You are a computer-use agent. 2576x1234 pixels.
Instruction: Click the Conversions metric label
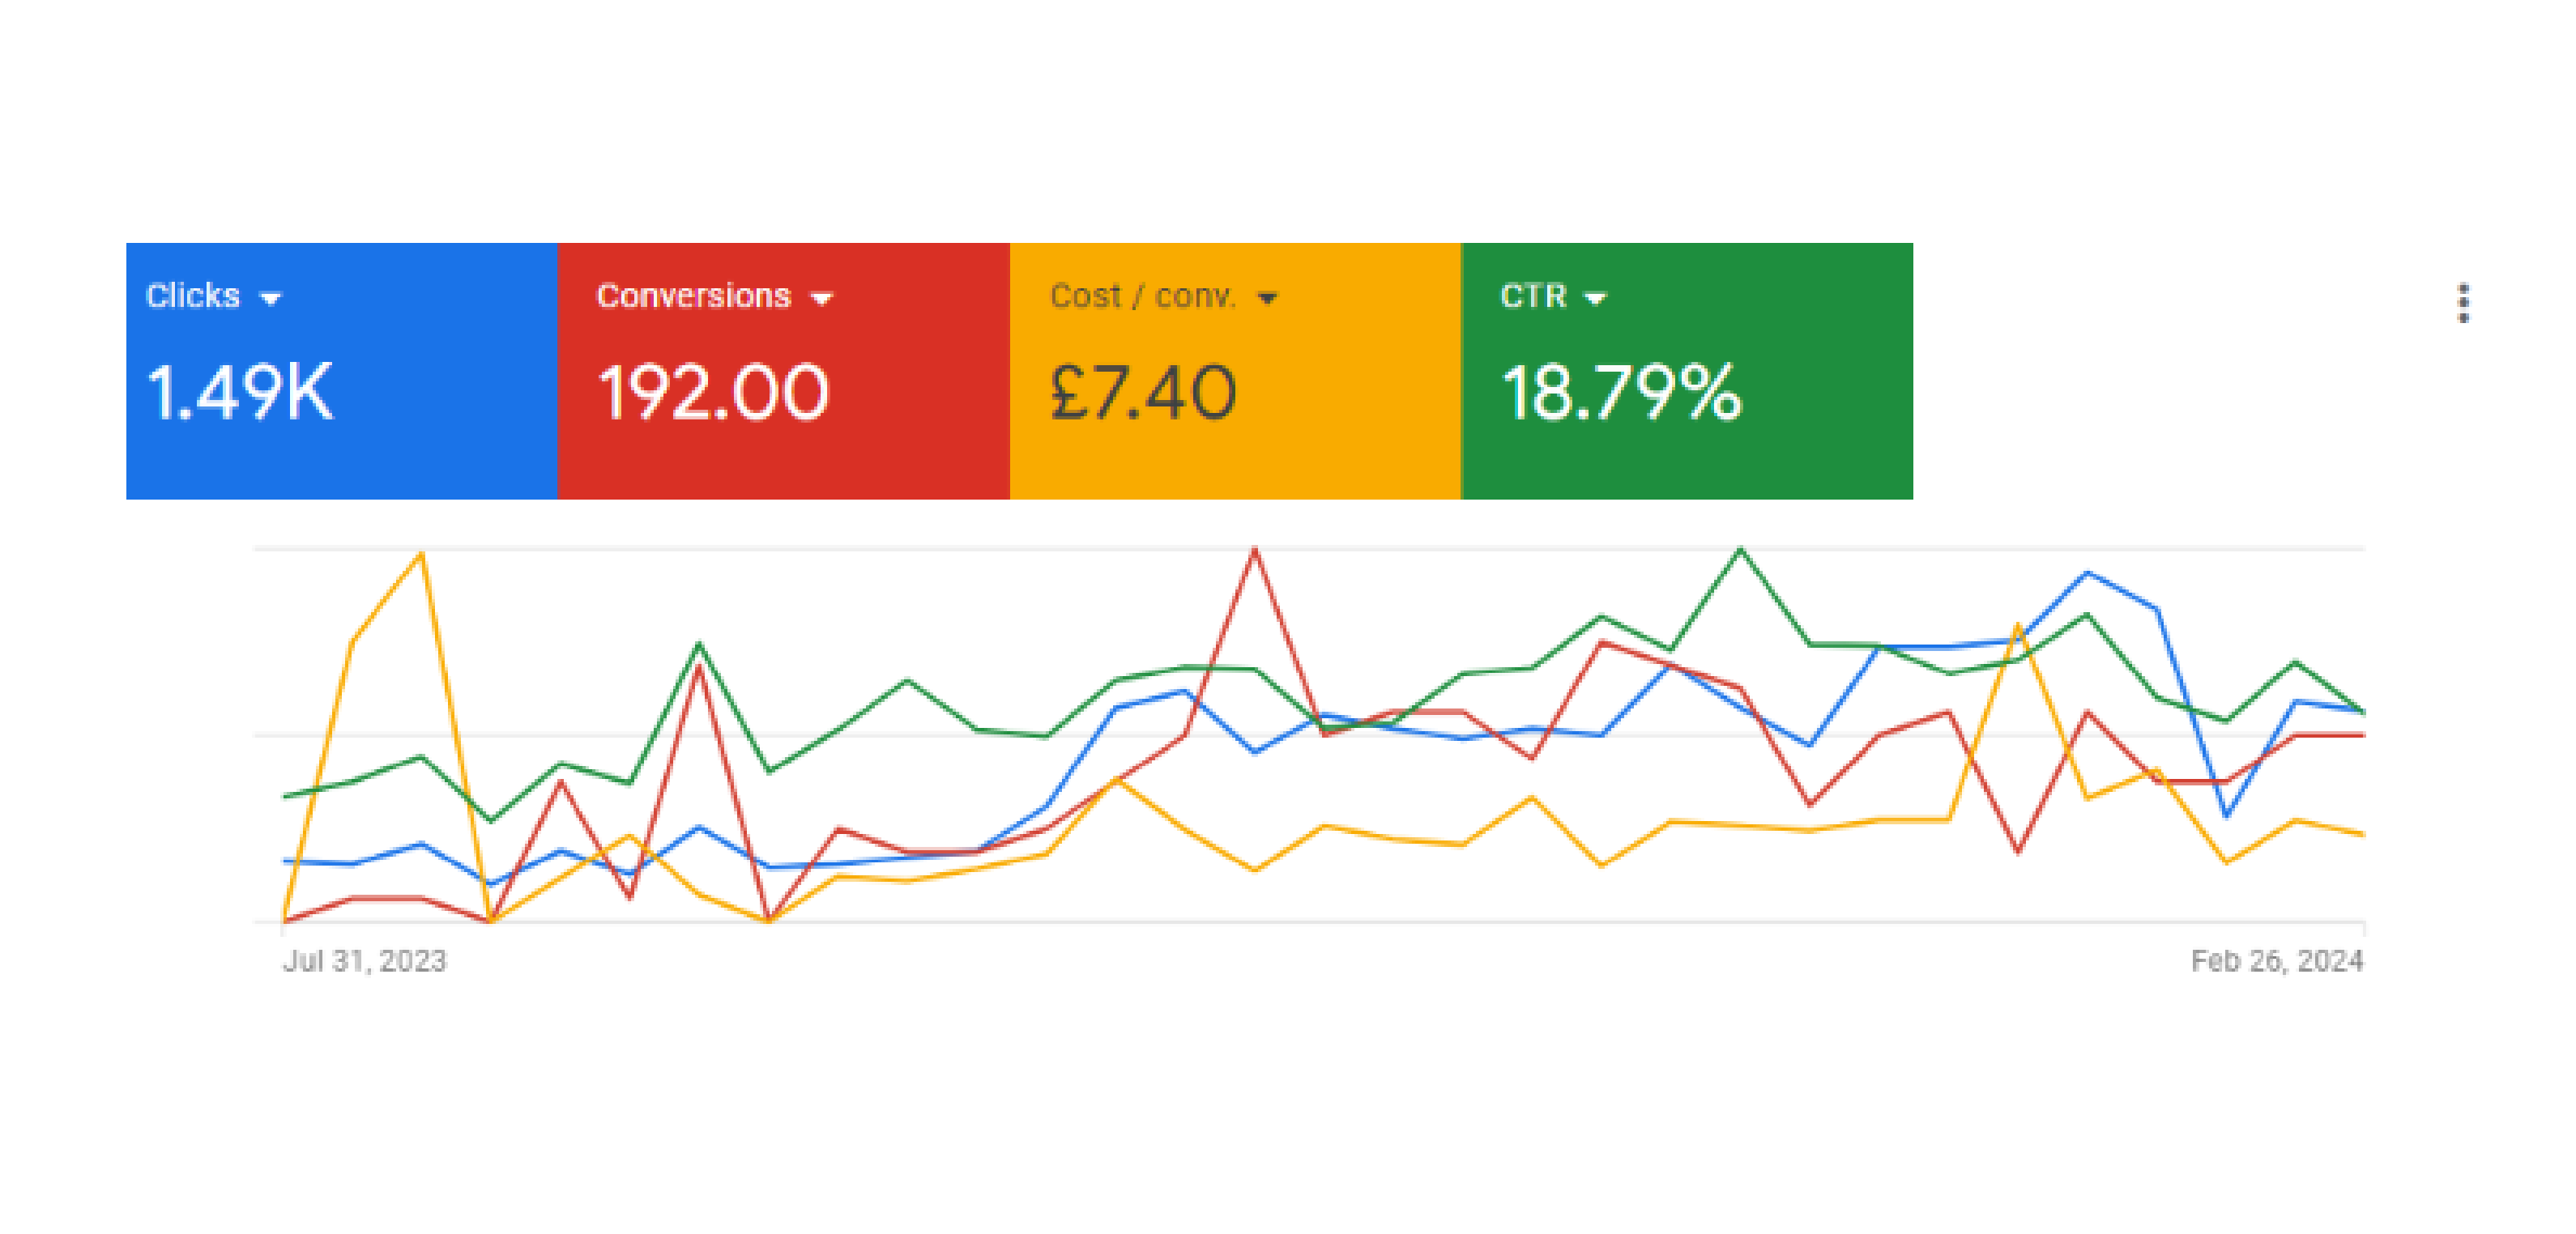693,296
